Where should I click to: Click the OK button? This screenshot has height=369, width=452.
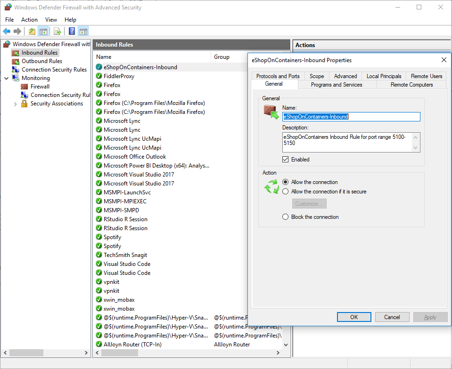354,317
